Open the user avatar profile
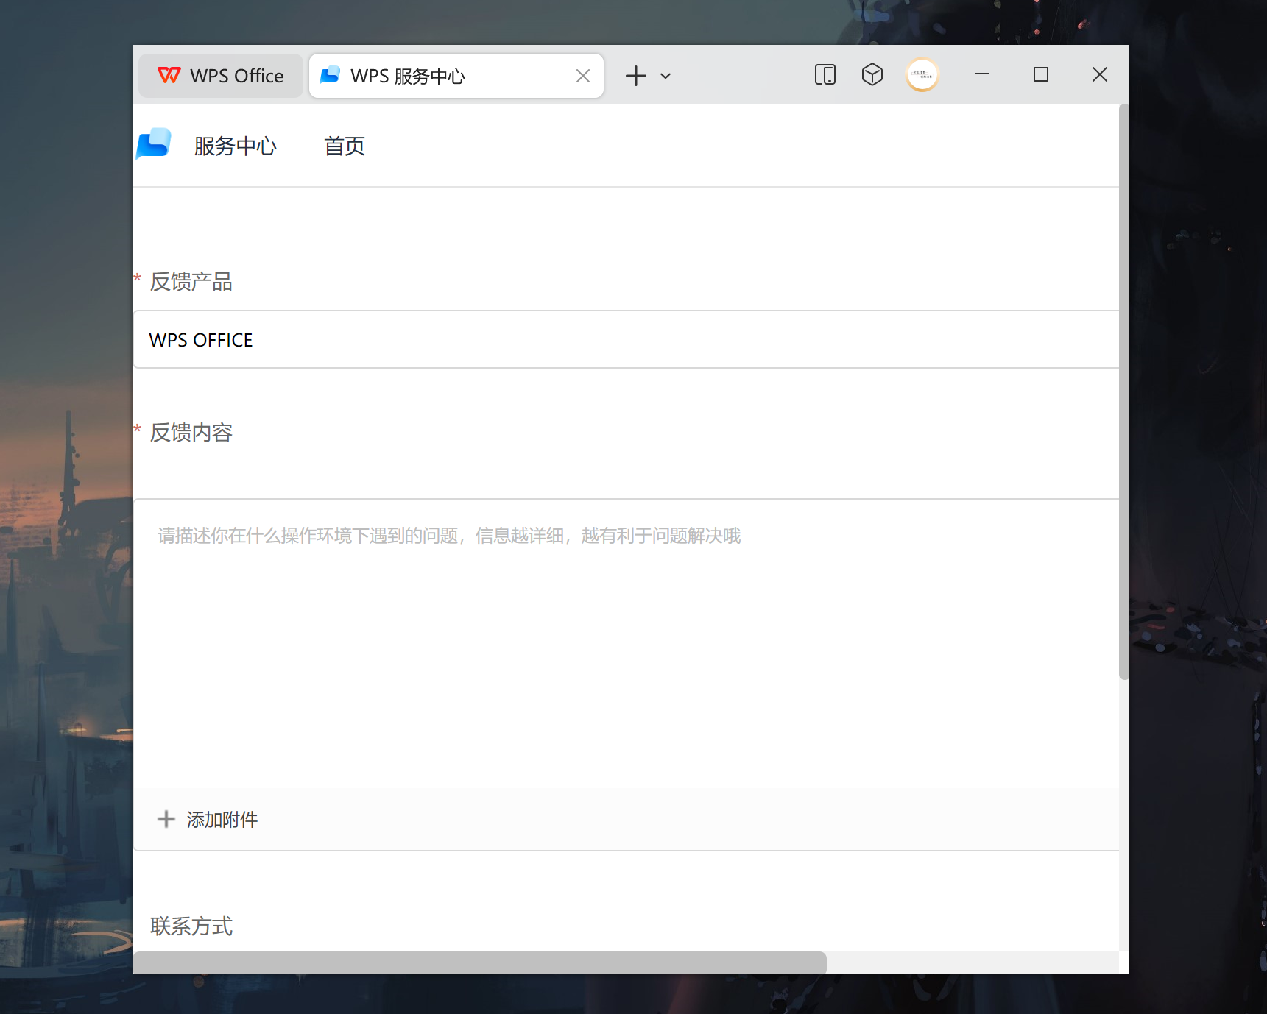1267x1014 pixels. (x=922, y=74)
